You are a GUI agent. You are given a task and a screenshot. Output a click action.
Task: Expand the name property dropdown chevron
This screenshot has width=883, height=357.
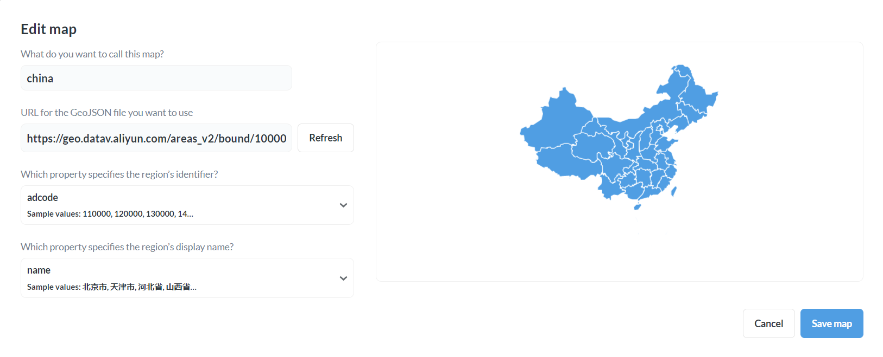pos(343,278)
